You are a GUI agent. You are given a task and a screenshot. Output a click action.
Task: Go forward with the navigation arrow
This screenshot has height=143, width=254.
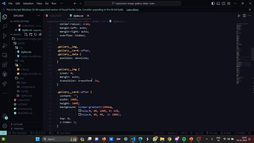pyautogui.click(x=80, y=4)
